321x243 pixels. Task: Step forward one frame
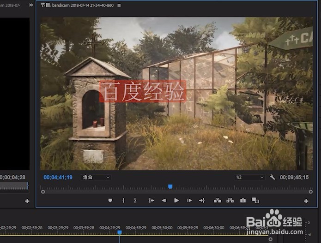click(189, 201)
